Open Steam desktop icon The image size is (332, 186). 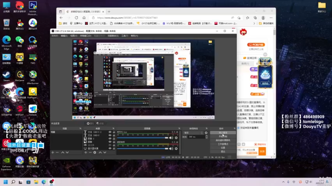coord(6,76)
